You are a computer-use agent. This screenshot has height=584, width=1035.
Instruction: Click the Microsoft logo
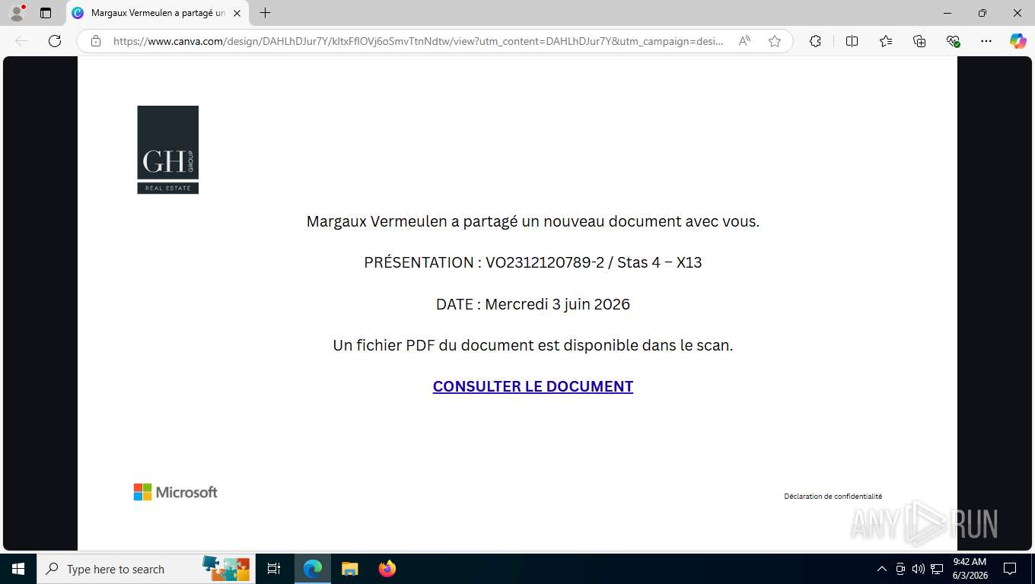(176, 492)
